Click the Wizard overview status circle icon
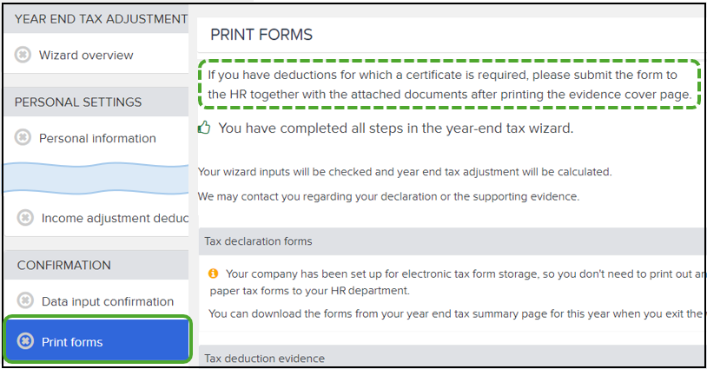The image size is (707, 369). 23,55
